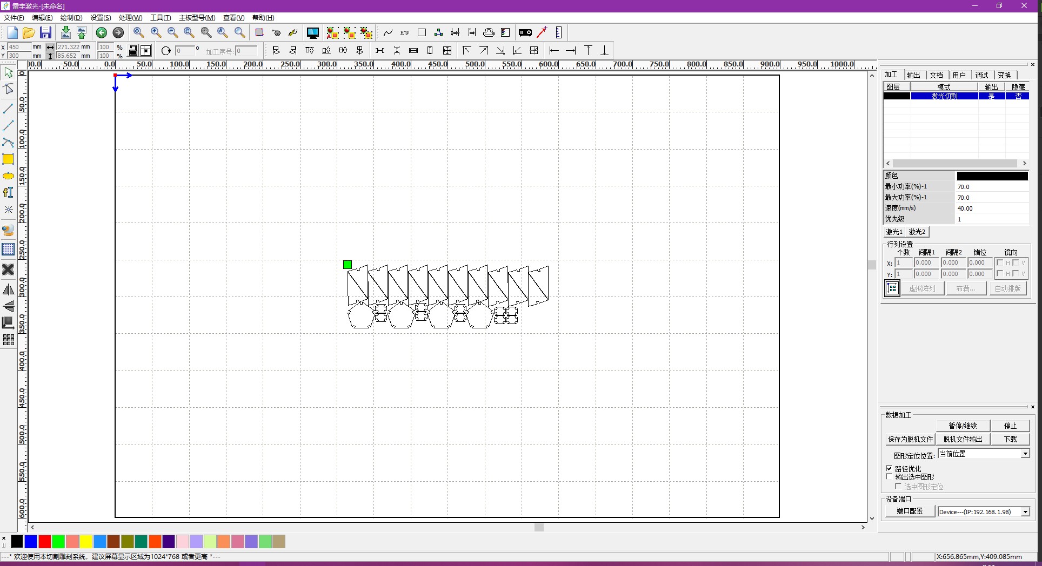The width and height of the screenshot is (1042, 566).
Task: Check the H mirror box in 行列设置
Action: [x=1000, y=262]
